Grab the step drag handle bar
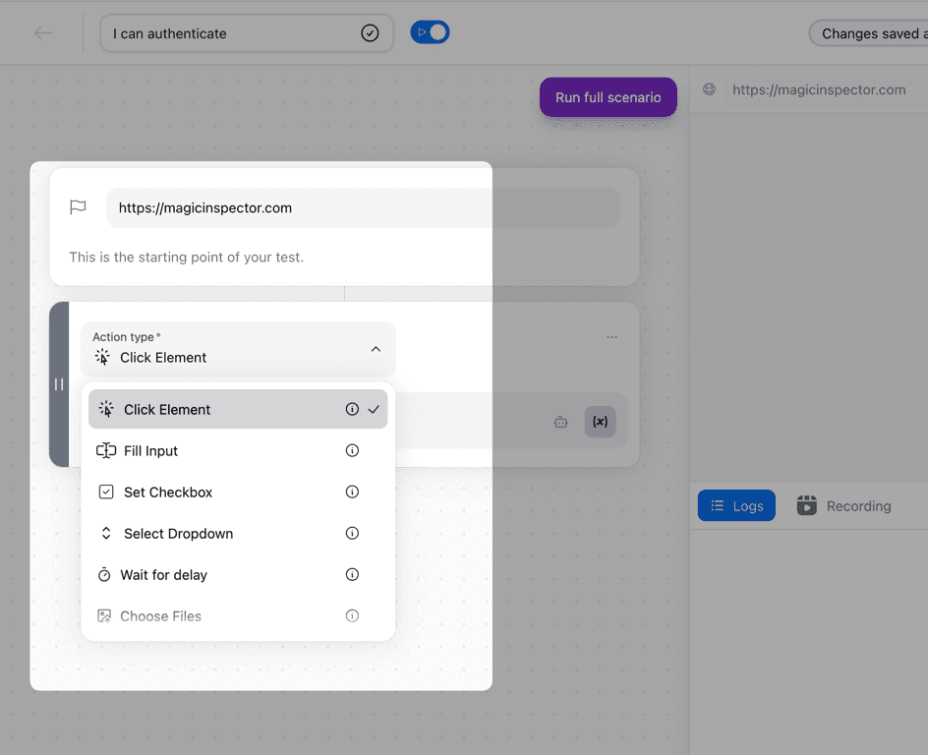 [x=59, y=384]
